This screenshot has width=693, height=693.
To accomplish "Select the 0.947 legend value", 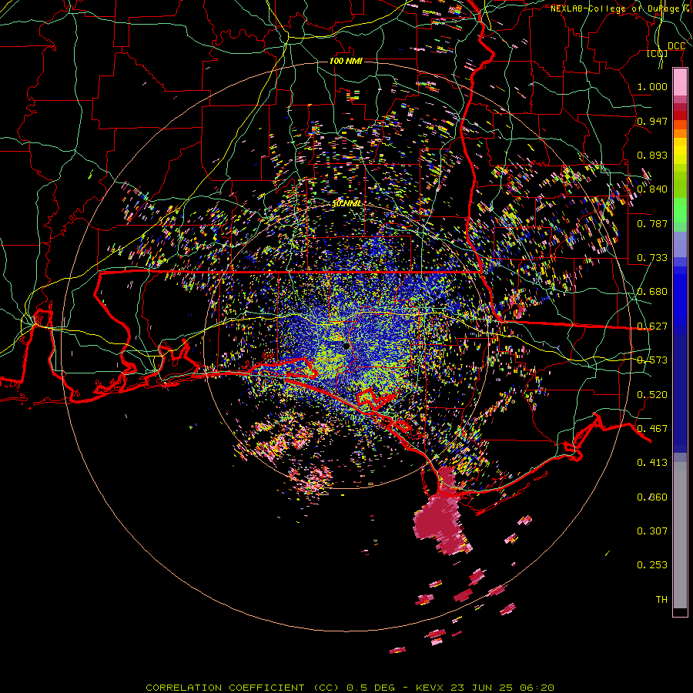I will [x=652, y=121].
